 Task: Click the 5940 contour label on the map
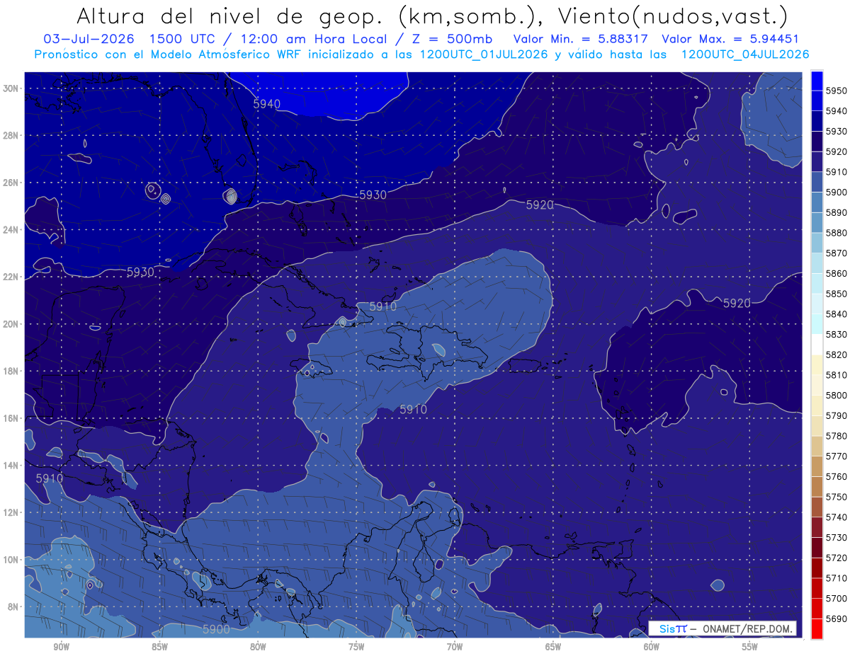coord(267,104)
